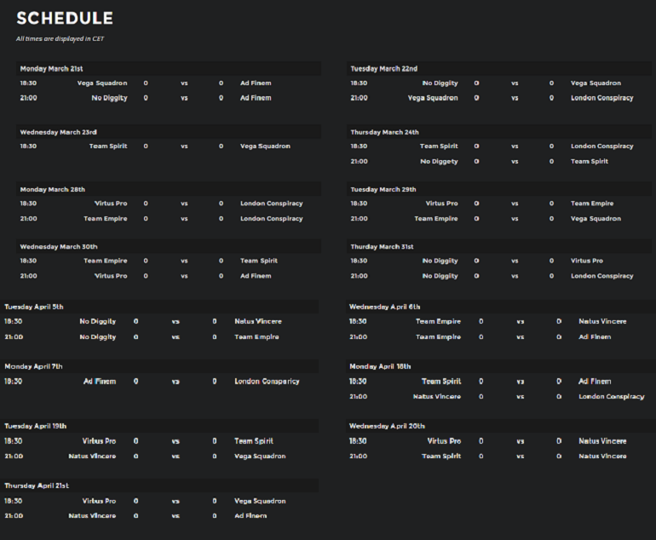This screenshot has width=656, height=540.
Task: Click Team Spirit in Wednesday March 23rd match
Action: [108, 146]
